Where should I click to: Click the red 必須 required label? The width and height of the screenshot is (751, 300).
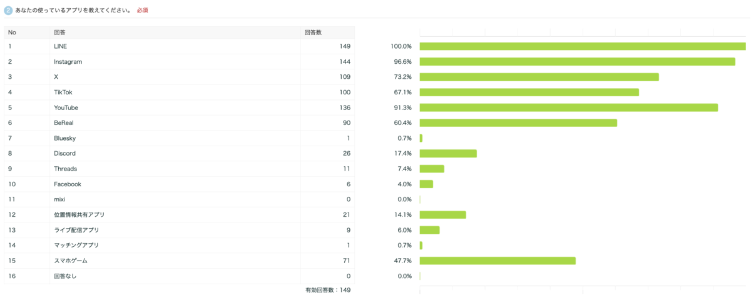point(143,10)
